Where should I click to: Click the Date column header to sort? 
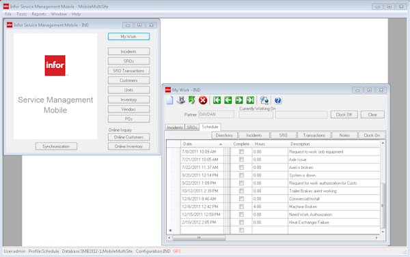point(202,144)
